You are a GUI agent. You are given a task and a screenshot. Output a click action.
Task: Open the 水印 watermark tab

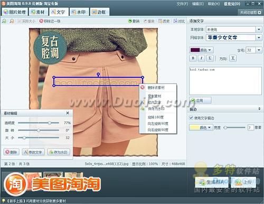pyautogui.click(x=79, y=12)
